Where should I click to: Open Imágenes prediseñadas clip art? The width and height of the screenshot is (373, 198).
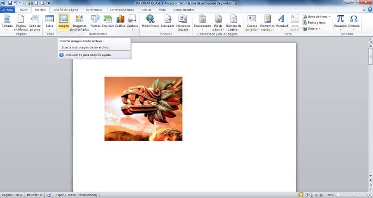coord(80,23)
